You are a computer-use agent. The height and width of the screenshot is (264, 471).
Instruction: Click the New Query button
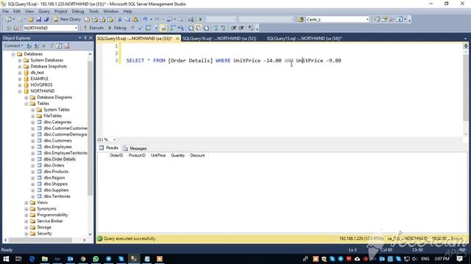[x=67, y=19]
